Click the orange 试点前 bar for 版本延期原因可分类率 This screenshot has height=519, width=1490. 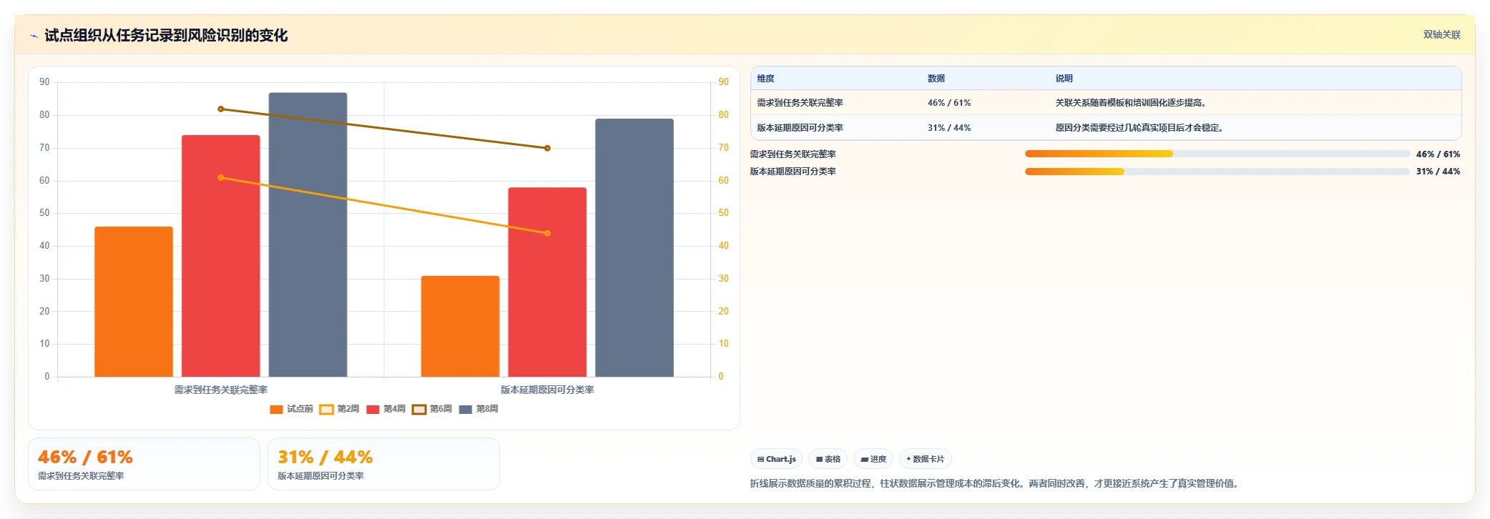460,326
